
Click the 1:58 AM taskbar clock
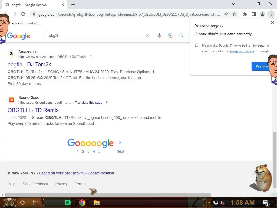243,203
